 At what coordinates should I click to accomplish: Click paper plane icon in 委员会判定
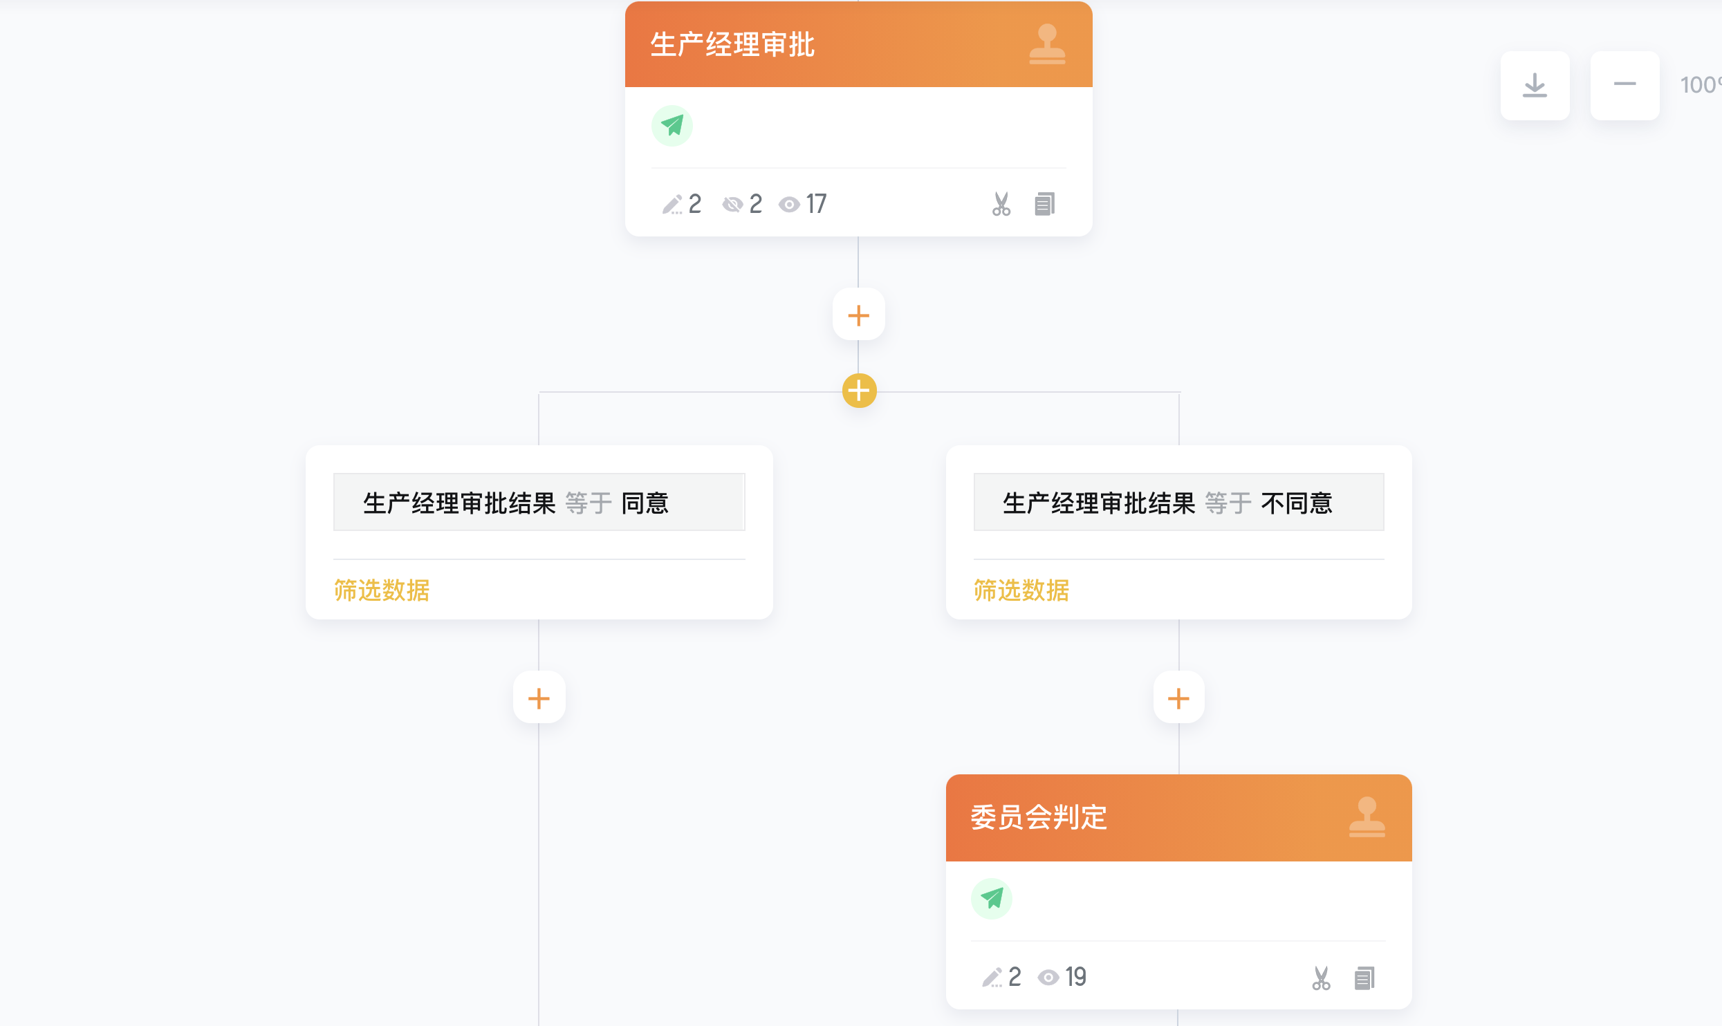pyautogui.click(x=991, y=899)
